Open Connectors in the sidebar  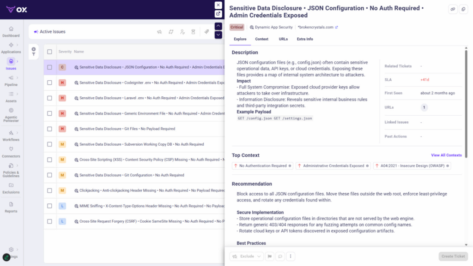pos(11,152)
